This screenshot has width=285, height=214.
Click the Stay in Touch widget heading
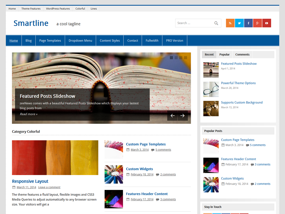point(213,207)
